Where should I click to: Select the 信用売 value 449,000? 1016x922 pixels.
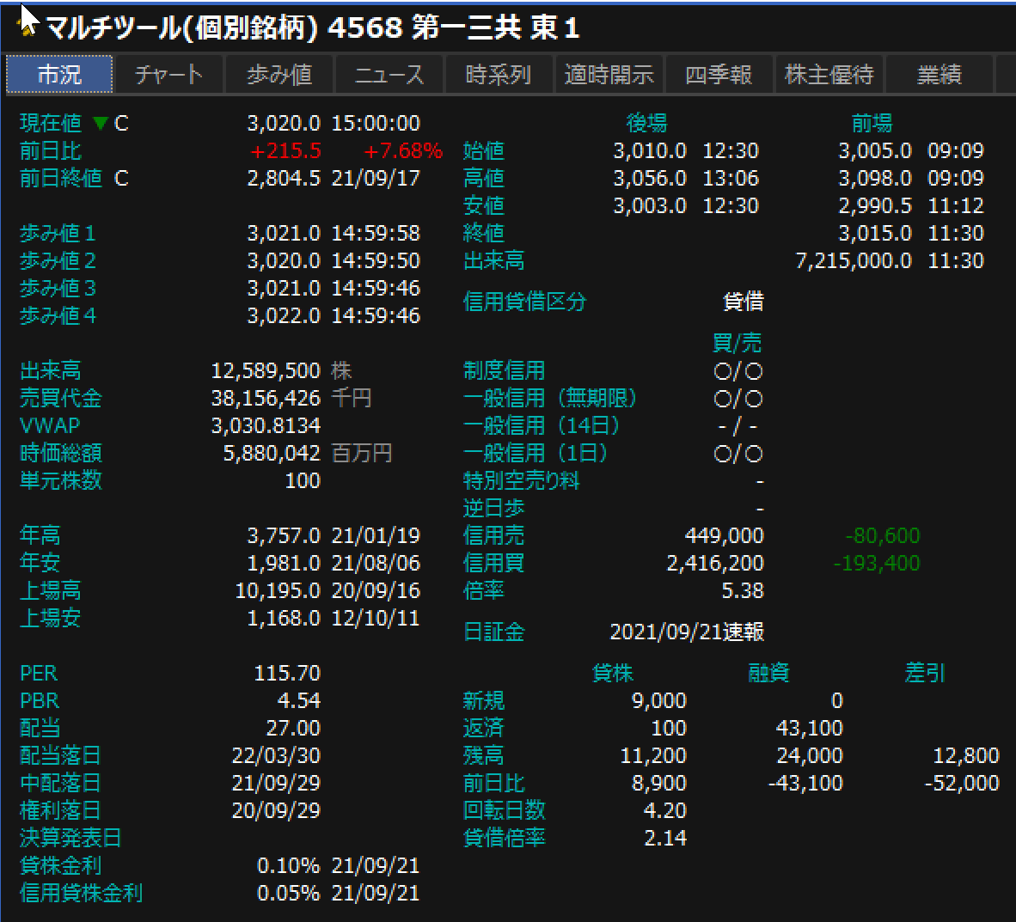coord(725,536)
